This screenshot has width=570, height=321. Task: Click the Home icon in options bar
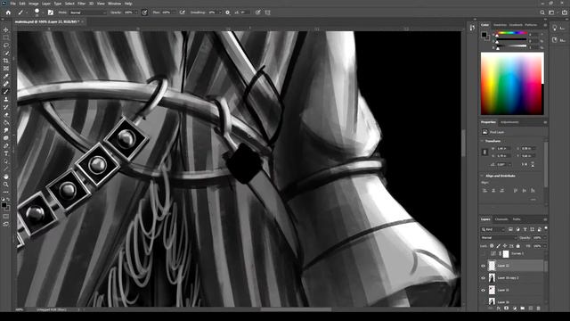(8, 12)
